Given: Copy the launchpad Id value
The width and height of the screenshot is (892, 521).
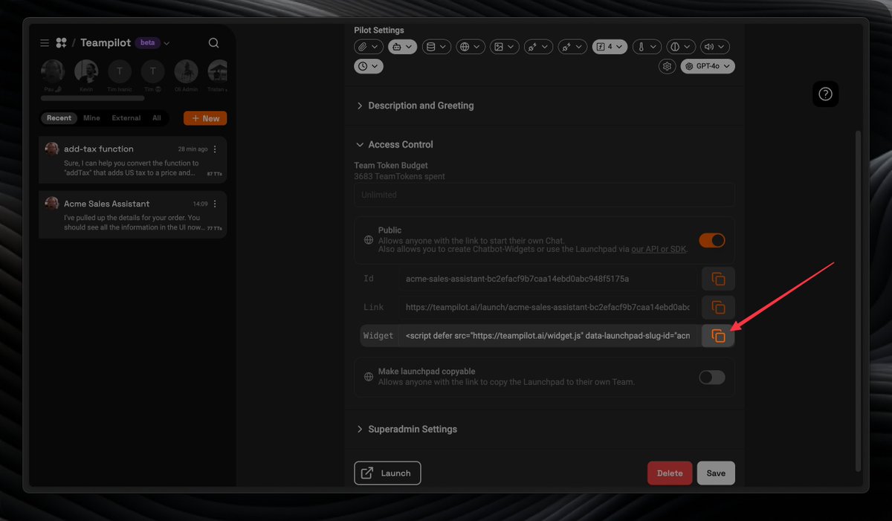Looking at the screenshot, I should [718, 279].
